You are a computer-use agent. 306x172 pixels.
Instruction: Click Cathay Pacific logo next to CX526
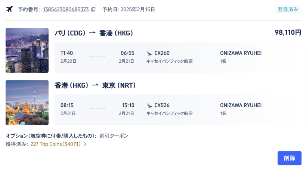149,105
